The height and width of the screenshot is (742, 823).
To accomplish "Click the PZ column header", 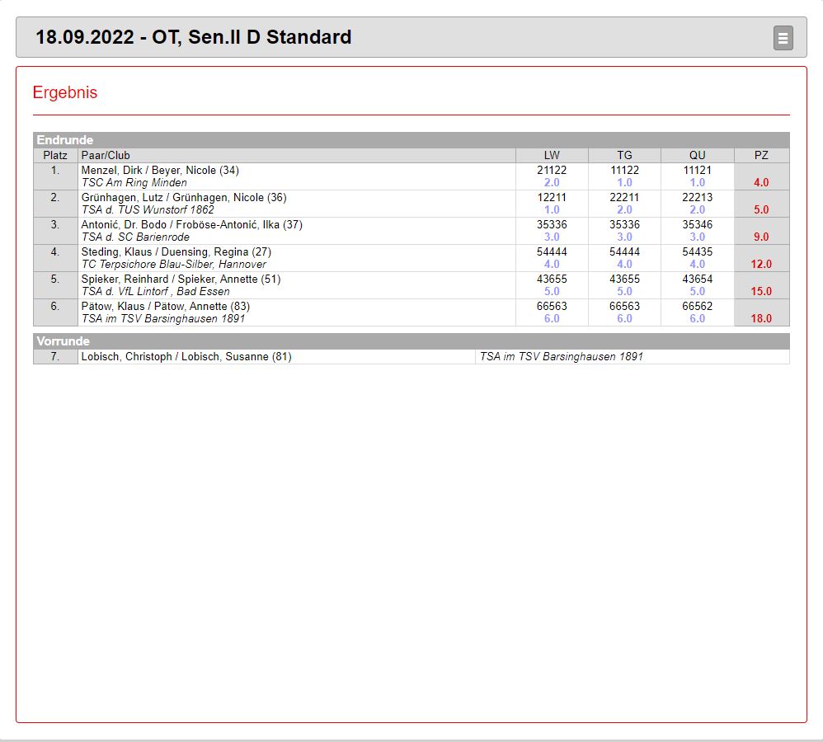I will click(x=761, y=155).
